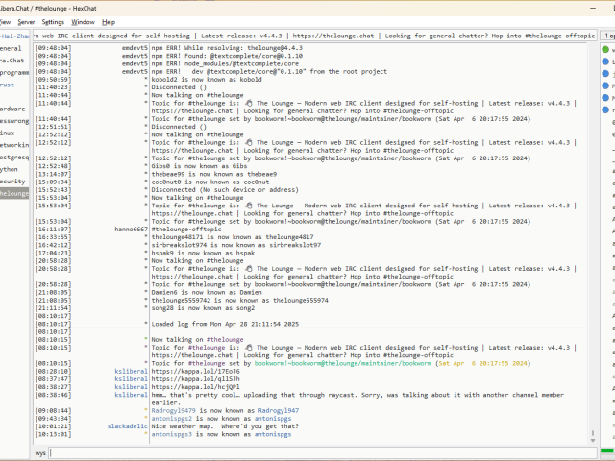Select the #thelounge channel in the sidebar
Viewport: 615px width, 461px height.
pos(14,193)
